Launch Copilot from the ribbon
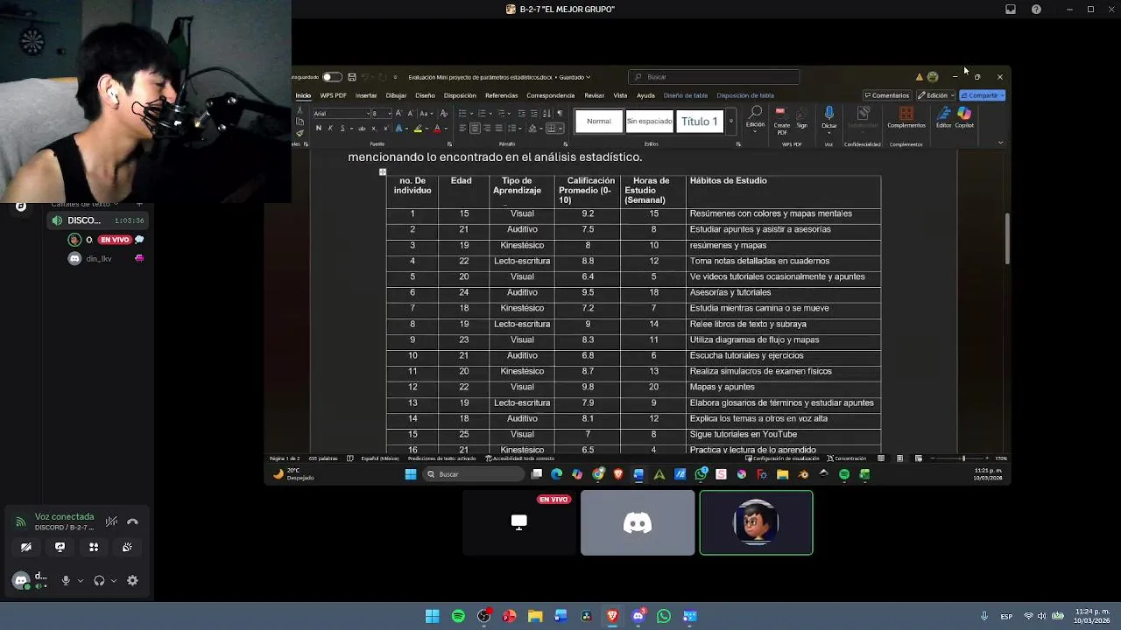Viewport: 1121px width, 630px height. [x=964, y=119]
